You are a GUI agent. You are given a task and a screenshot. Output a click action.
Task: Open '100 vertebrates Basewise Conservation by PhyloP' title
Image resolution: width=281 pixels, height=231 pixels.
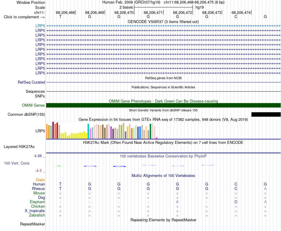click(163, 156)
